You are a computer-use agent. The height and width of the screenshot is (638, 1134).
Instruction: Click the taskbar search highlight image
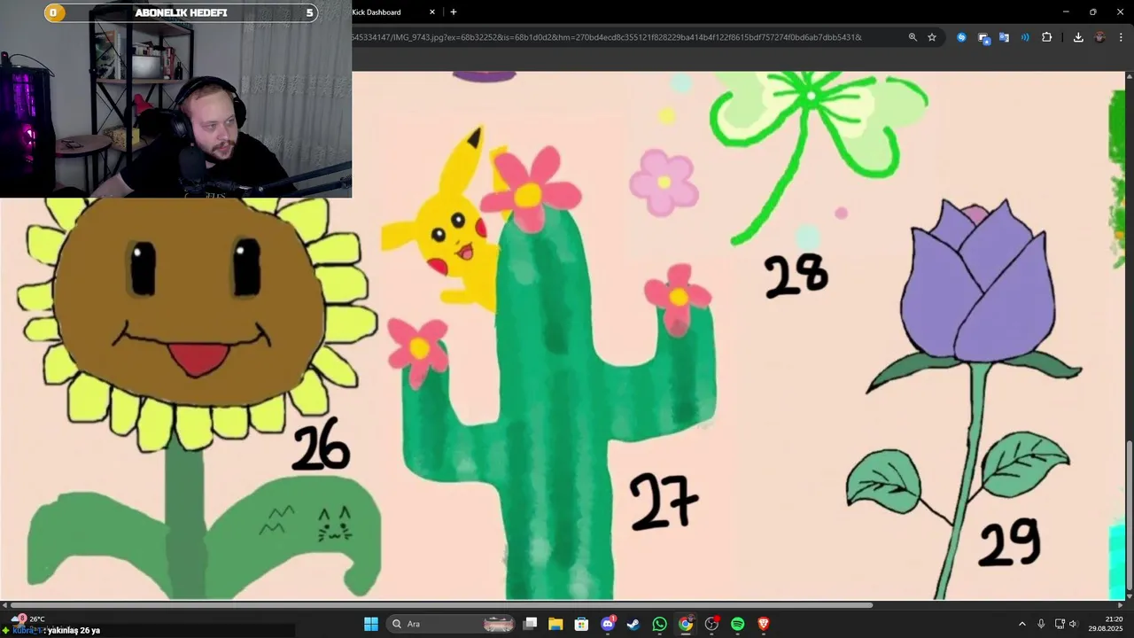(499, 624)
